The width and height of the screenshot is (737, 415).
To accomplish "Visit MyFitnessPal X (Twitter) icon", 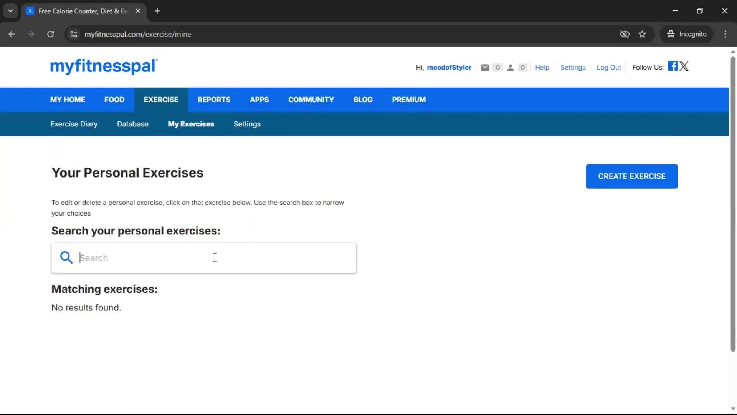I will click(684, 66).
